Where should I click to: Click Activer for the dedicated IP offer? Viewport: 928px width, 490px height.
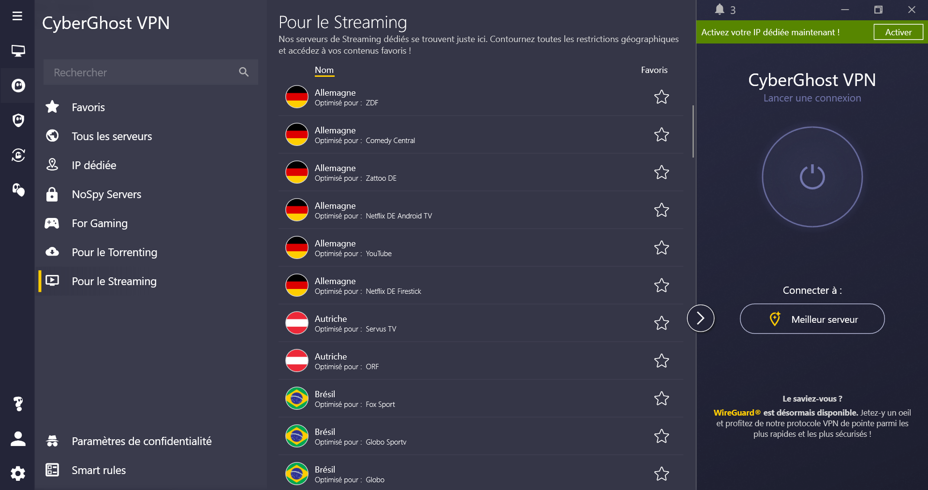[x=898, y=32]
